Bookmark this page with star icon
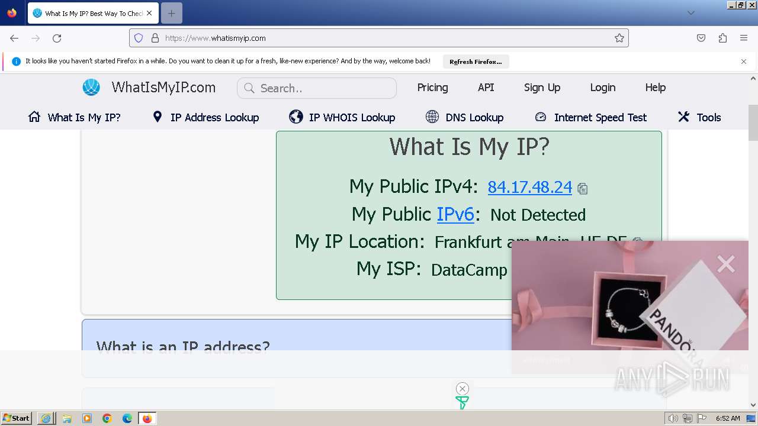 click(x=619, y=38)
